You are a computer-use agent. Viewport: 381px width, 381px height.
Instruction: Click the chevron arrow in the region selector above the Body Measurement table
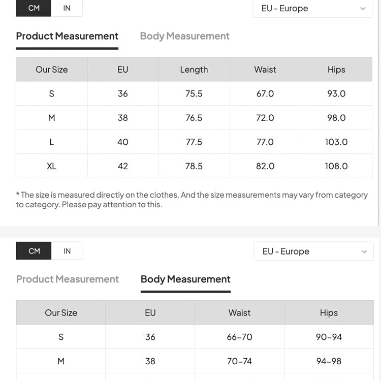tap(364, 251)
